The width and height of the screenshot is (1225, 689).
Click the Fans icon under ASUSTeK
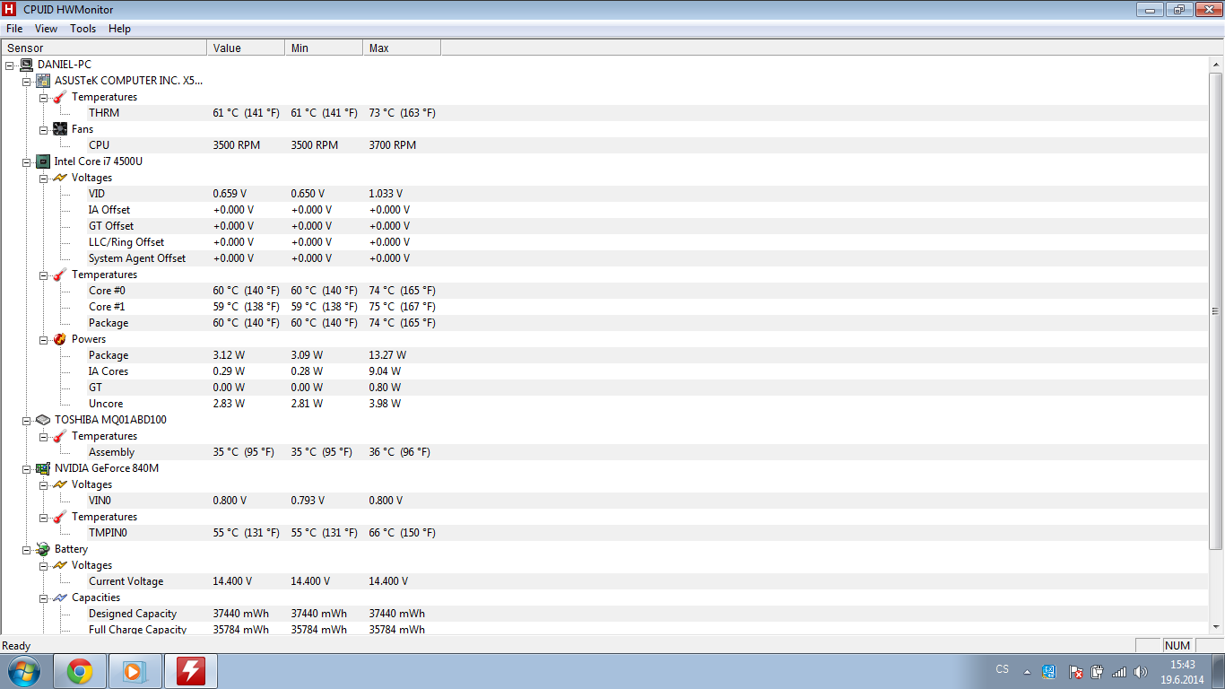click(60, 129)
